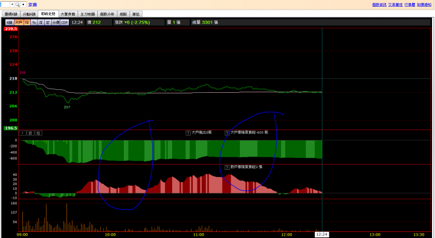Switch to the 即時走勢 tab
This screenshot has width=435, height=238.
pos(48,14)
